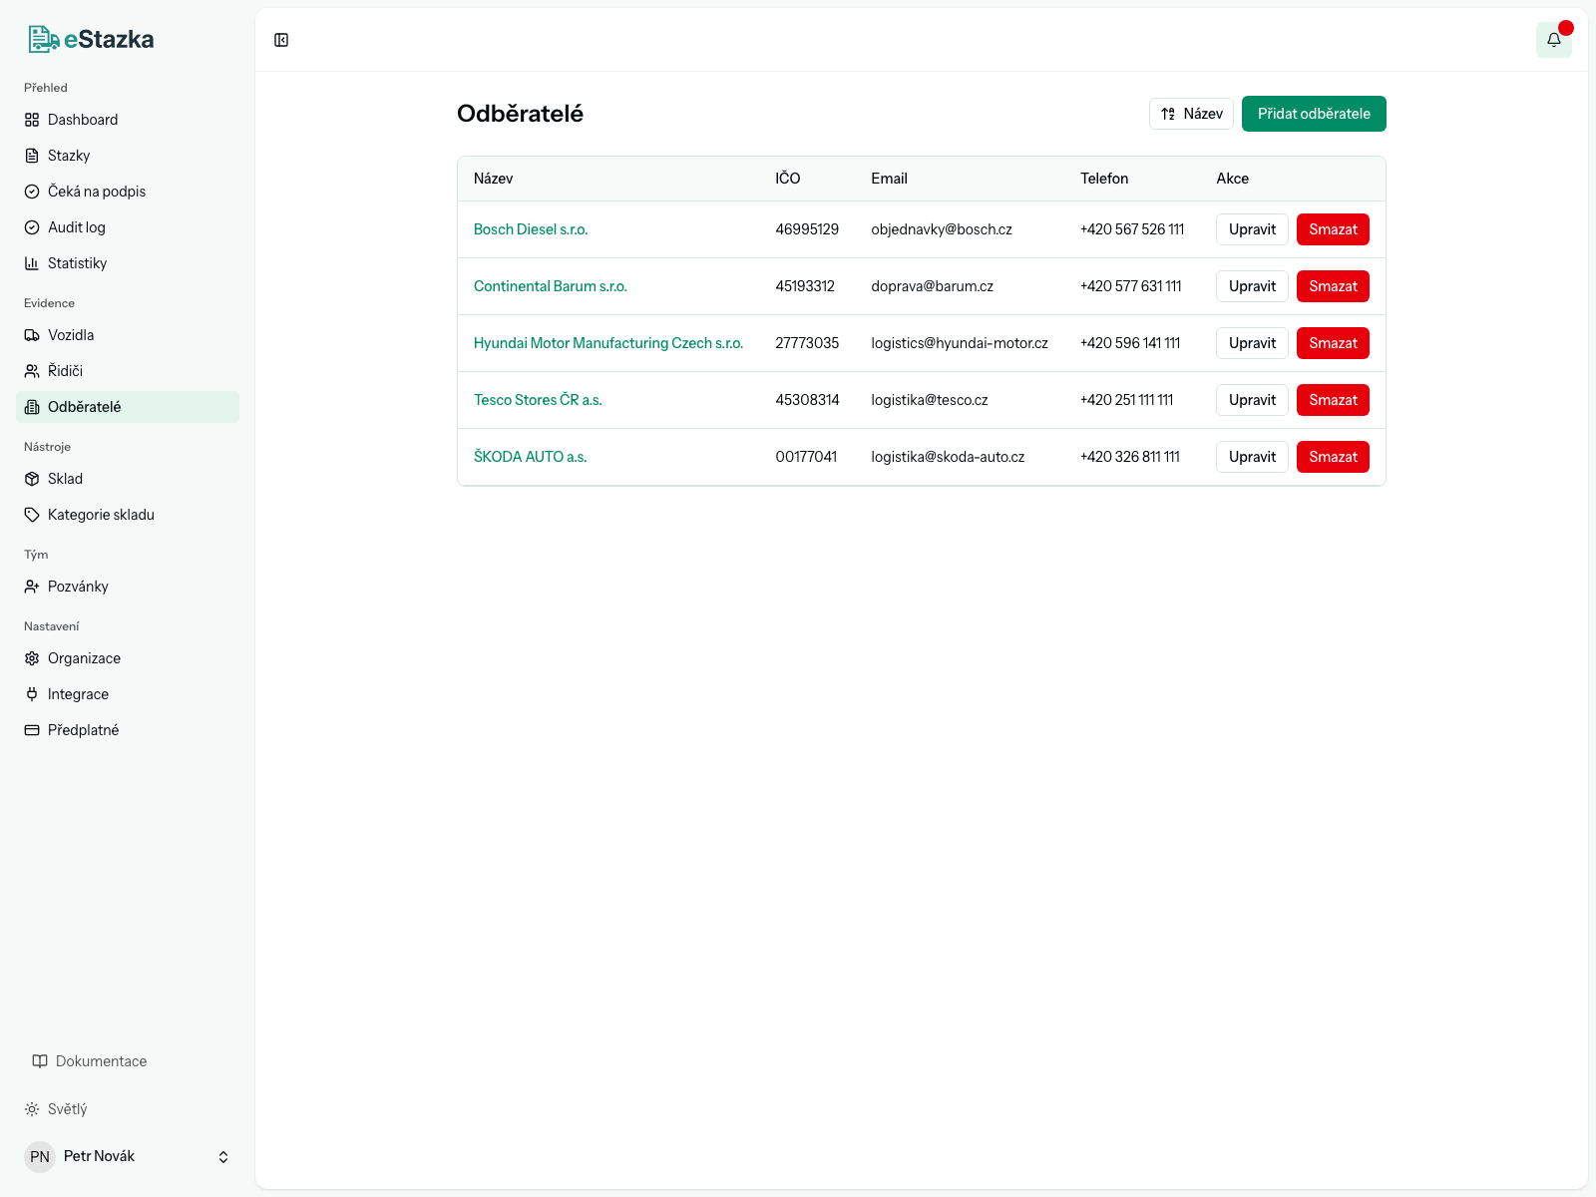Click the Pozvánky user-plus icon
Image resolution: width=1596 pixels, height=1197 pixels.
(x=32, y=587)
